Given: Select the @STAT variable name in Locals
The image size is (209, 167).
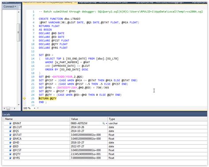Looking at the screenshot, I should 17,135.
